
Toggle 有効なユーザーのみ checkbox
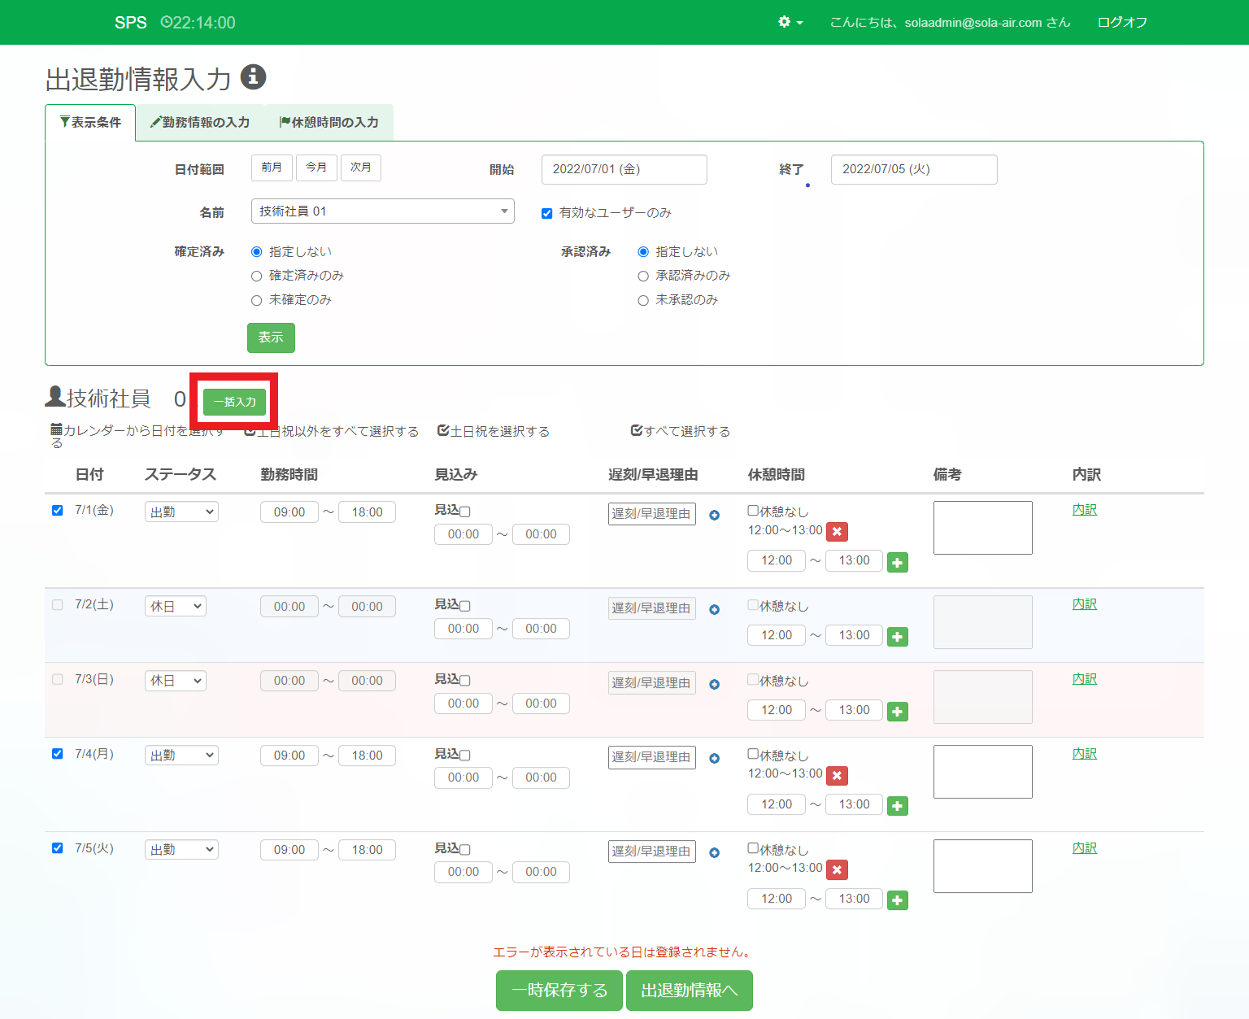(x=547, y=213)
